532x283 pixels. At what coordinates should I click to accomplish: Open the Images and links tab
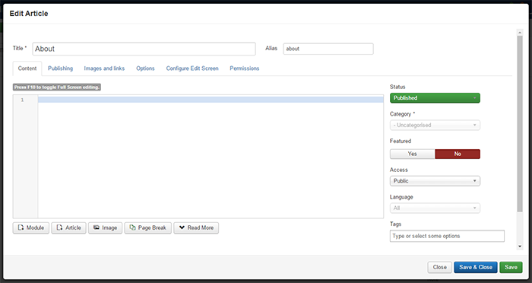104,68
